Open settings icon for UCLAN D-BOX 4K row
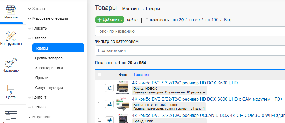 coord(109,120)
